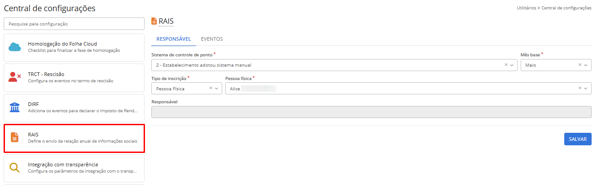Open the TRCT - Rescisão configuration card
Screen dimensions: 597x186
(74, 77)
